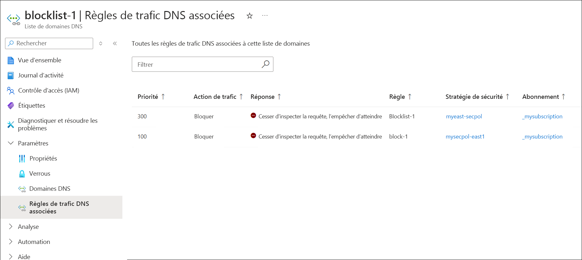The height and width of the screenshot is (260, 582).
Task: Open Journal d'activité
Action: (41, 75)
